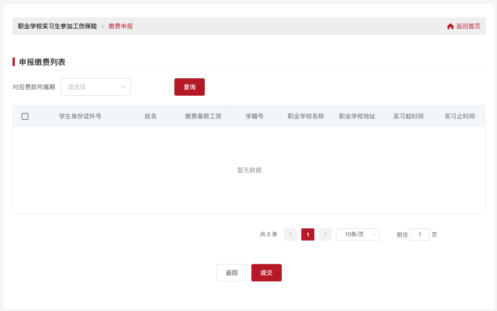Click the home icon beside 返回首页
Screen dimensions: 497x311
pos(450,27)
